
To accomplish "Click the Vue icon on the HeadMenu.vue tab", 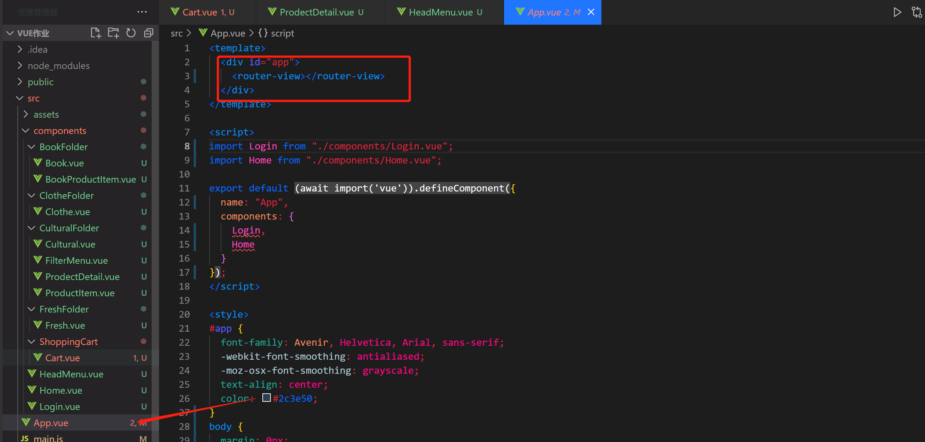I will point(401,12).
